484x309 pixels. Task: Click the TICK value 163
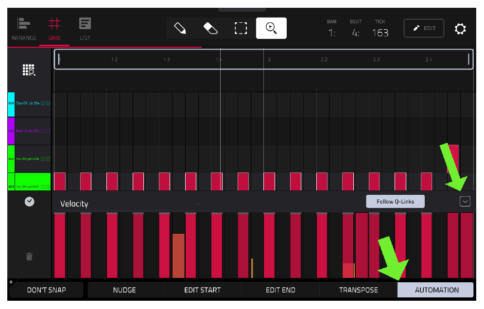pyautogui.click(x=380, y=33)
